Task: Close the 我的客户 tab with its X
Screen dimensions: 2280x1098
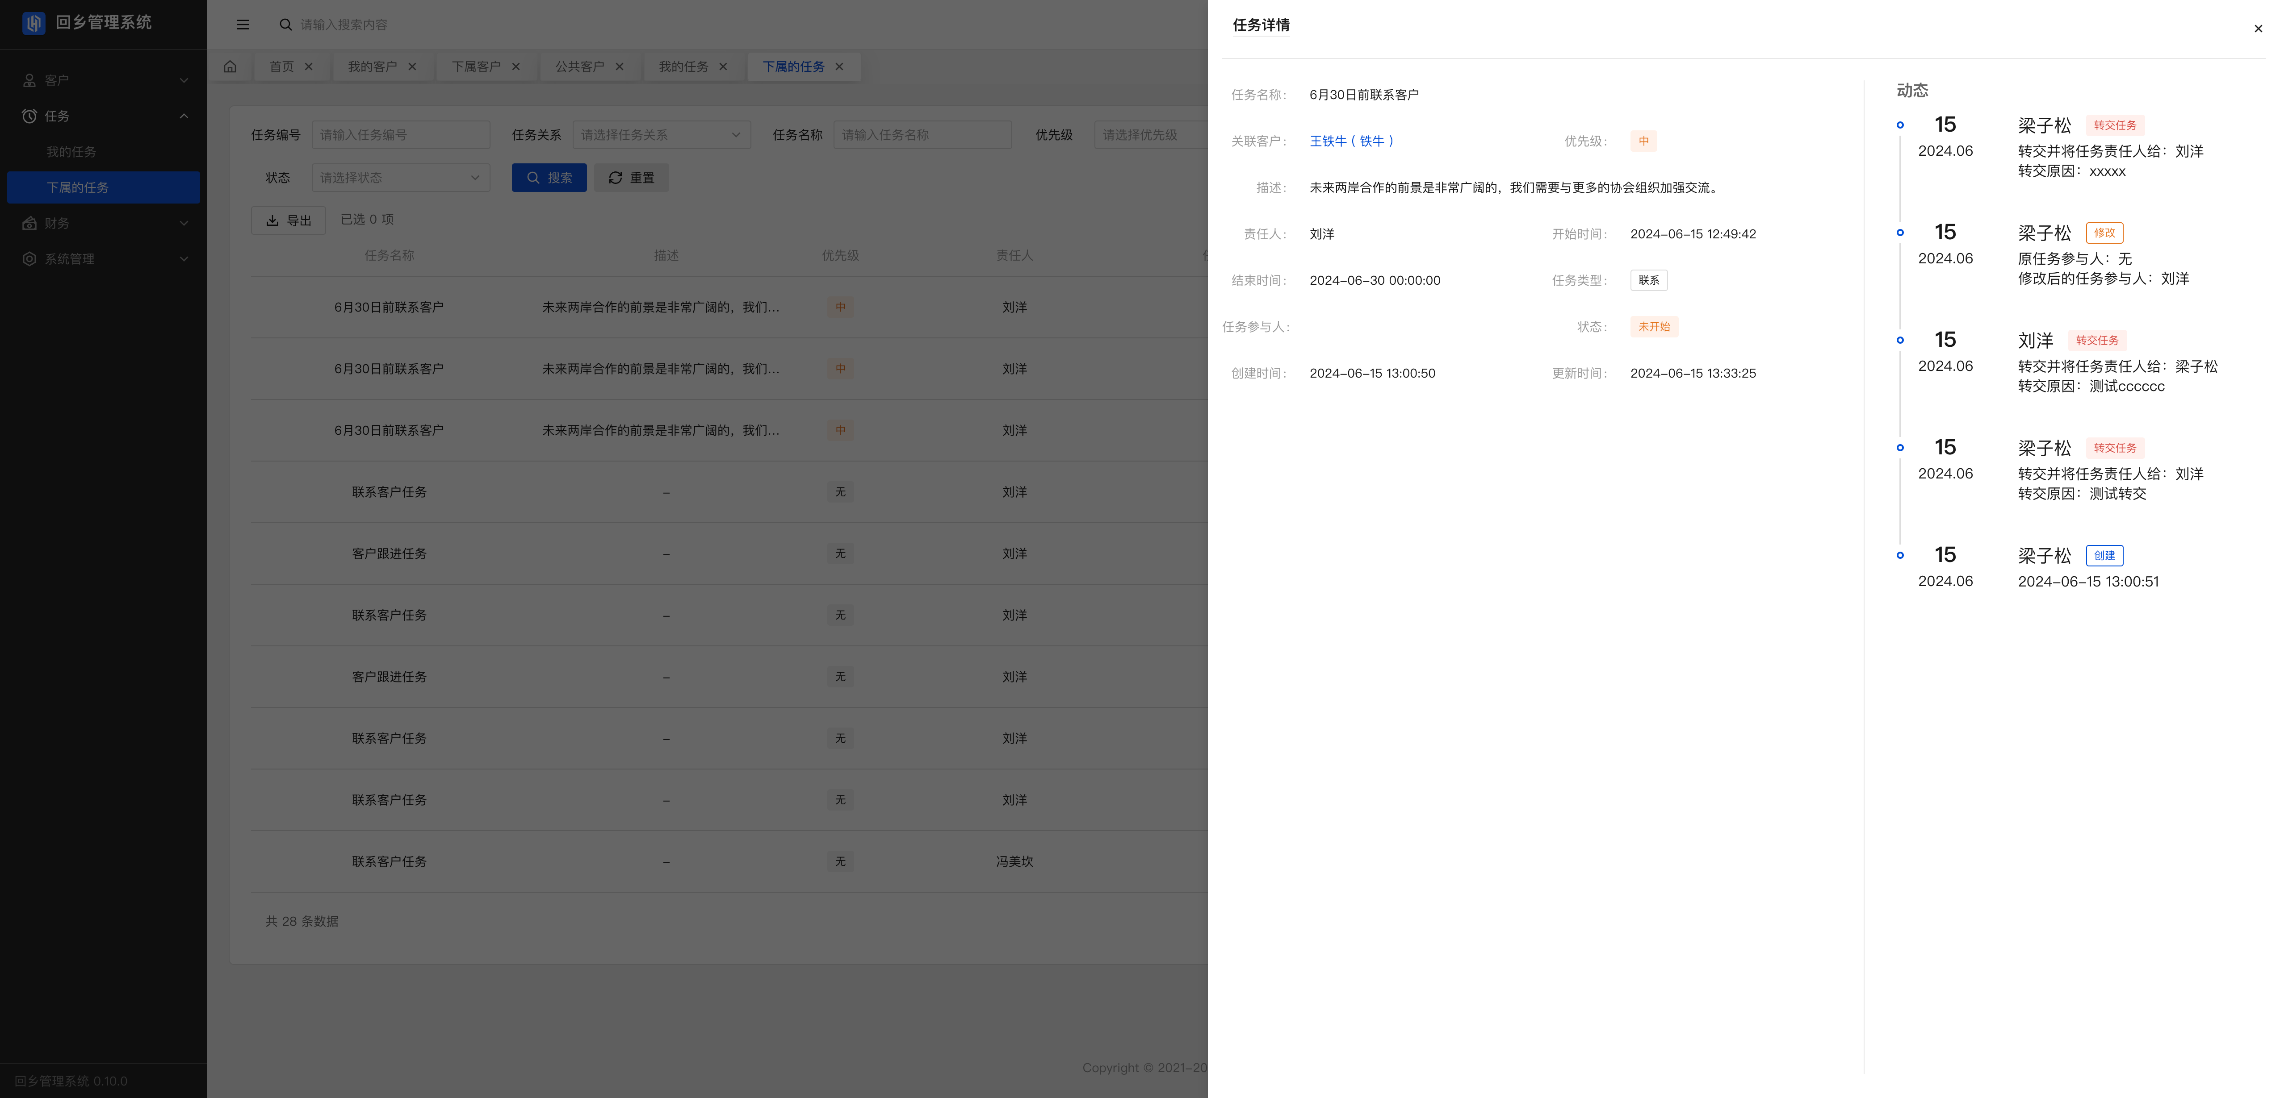Action: (412, 67)
